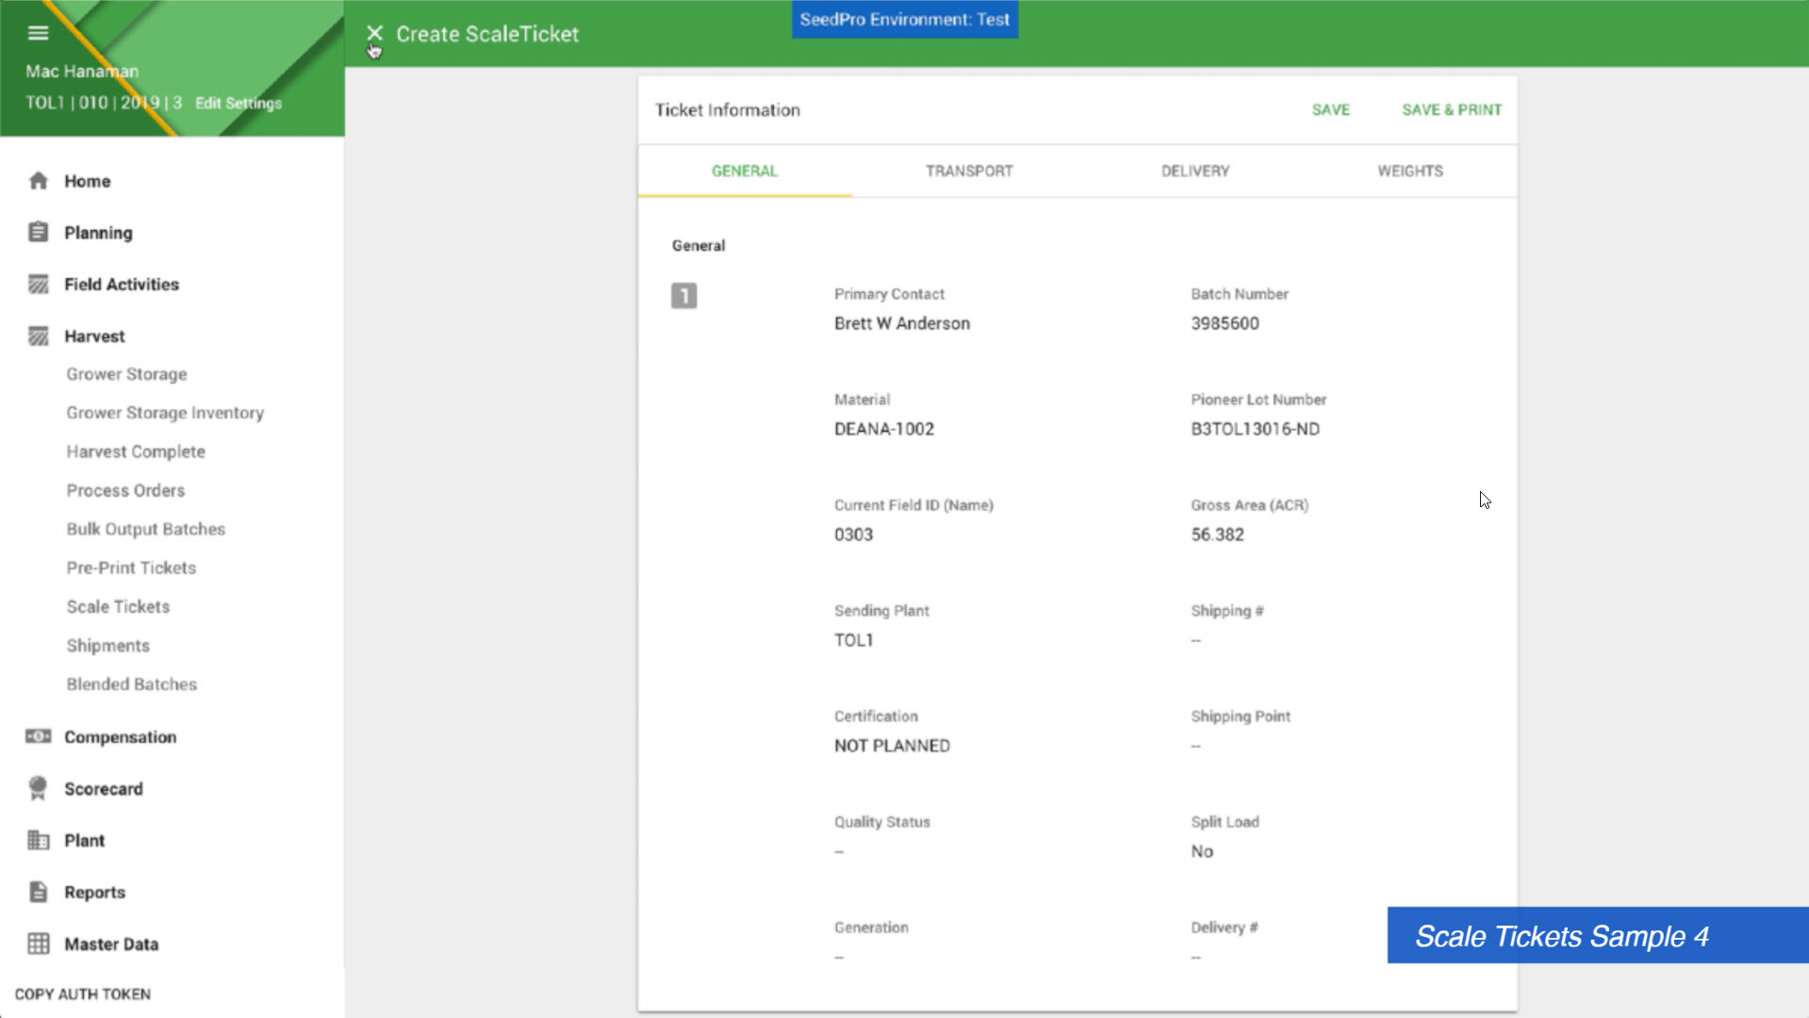Open the Weights tab
This screenshot has width=1809, height=1018.
1409,171
